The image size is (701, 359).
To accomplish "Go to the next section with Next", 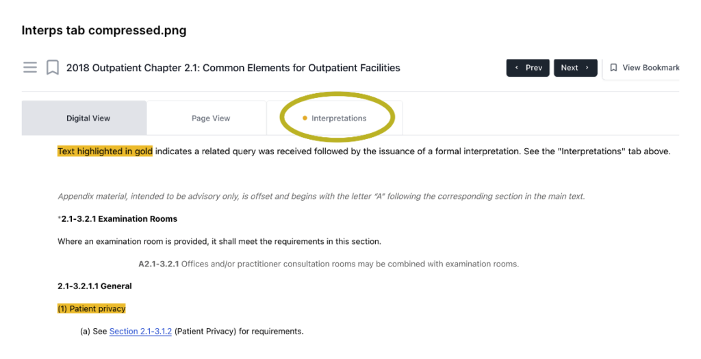I will coord(575,68).
